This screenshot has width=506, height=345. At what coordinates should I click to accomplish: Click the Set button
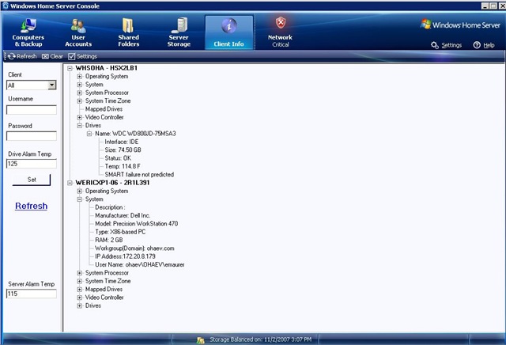coord(32,180)
